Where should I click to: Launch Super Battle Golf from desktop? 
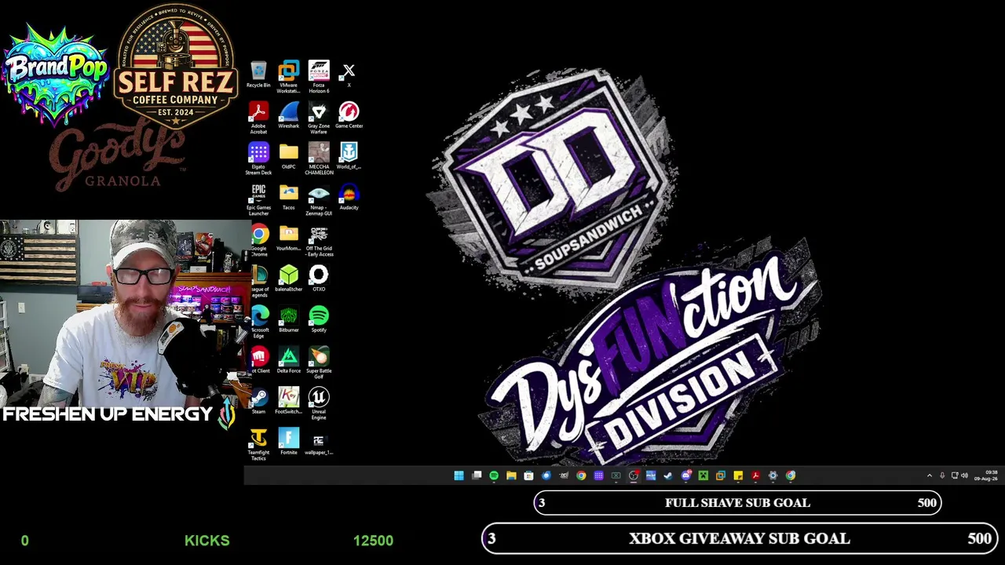click(x=319, y=363)
